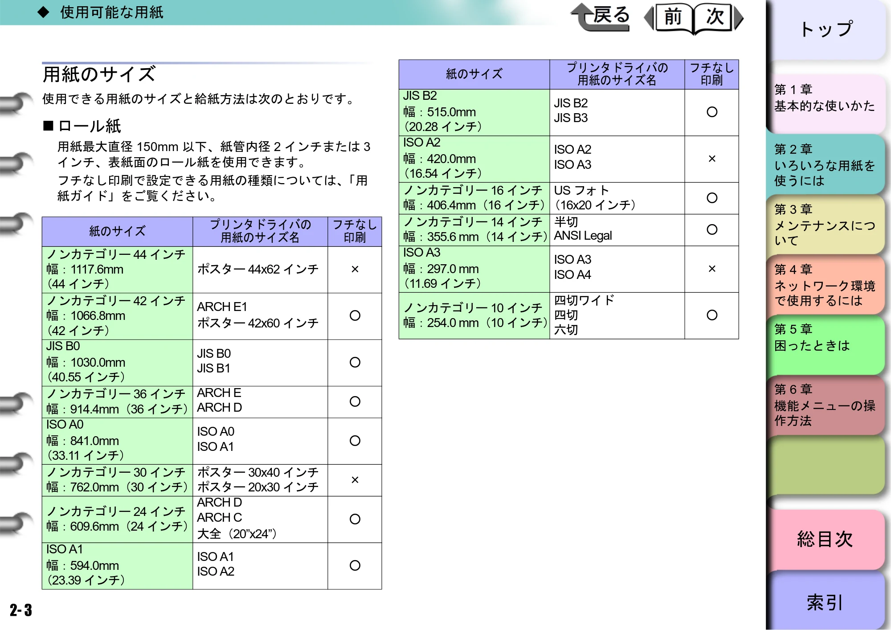
Task: Open 第2章 いろいろな用紙を使うには tab
Action: pyautogui.click(x=826, y=165)
